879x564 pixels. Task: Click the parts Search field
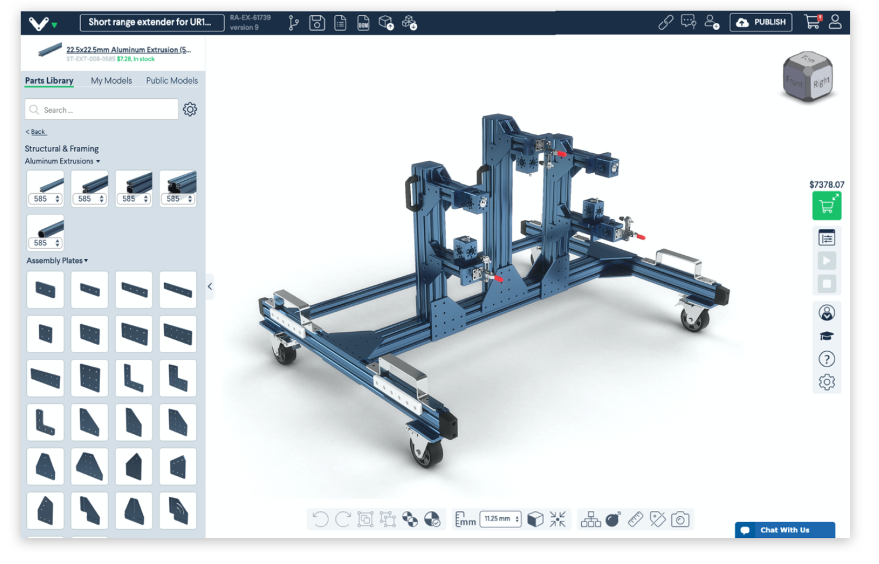[x=101, y=110]
